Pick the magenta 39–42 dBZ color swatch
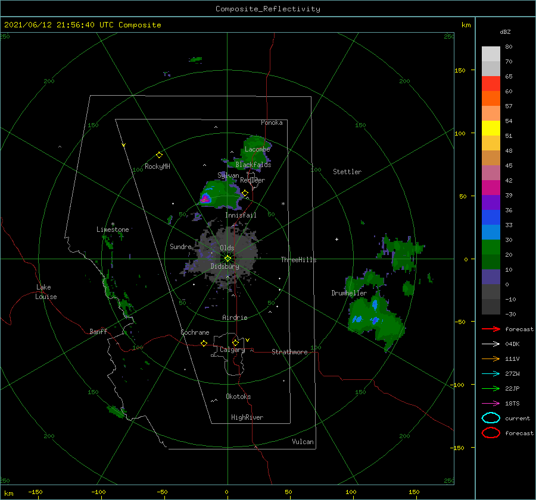This screenshot has width=536, height=500. 491,188
